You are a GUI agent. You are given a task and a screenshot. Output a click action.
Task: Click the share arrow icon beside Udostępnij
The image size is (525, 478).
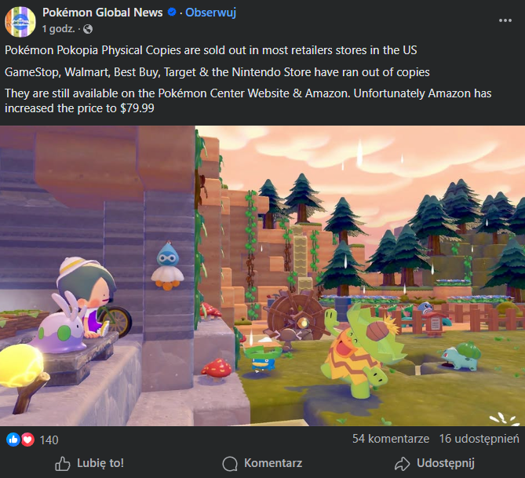pyautogui.click(x=402, y=464)
